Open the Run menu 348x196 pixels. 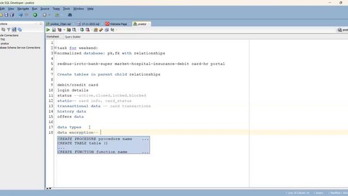(35, 9)
